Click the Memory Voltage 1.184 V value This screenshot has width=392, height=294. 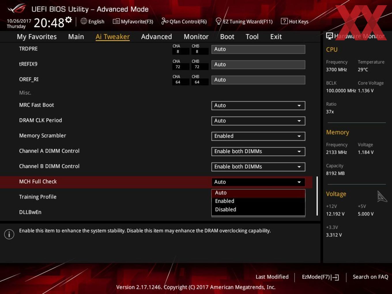click(x=366, y=152)
